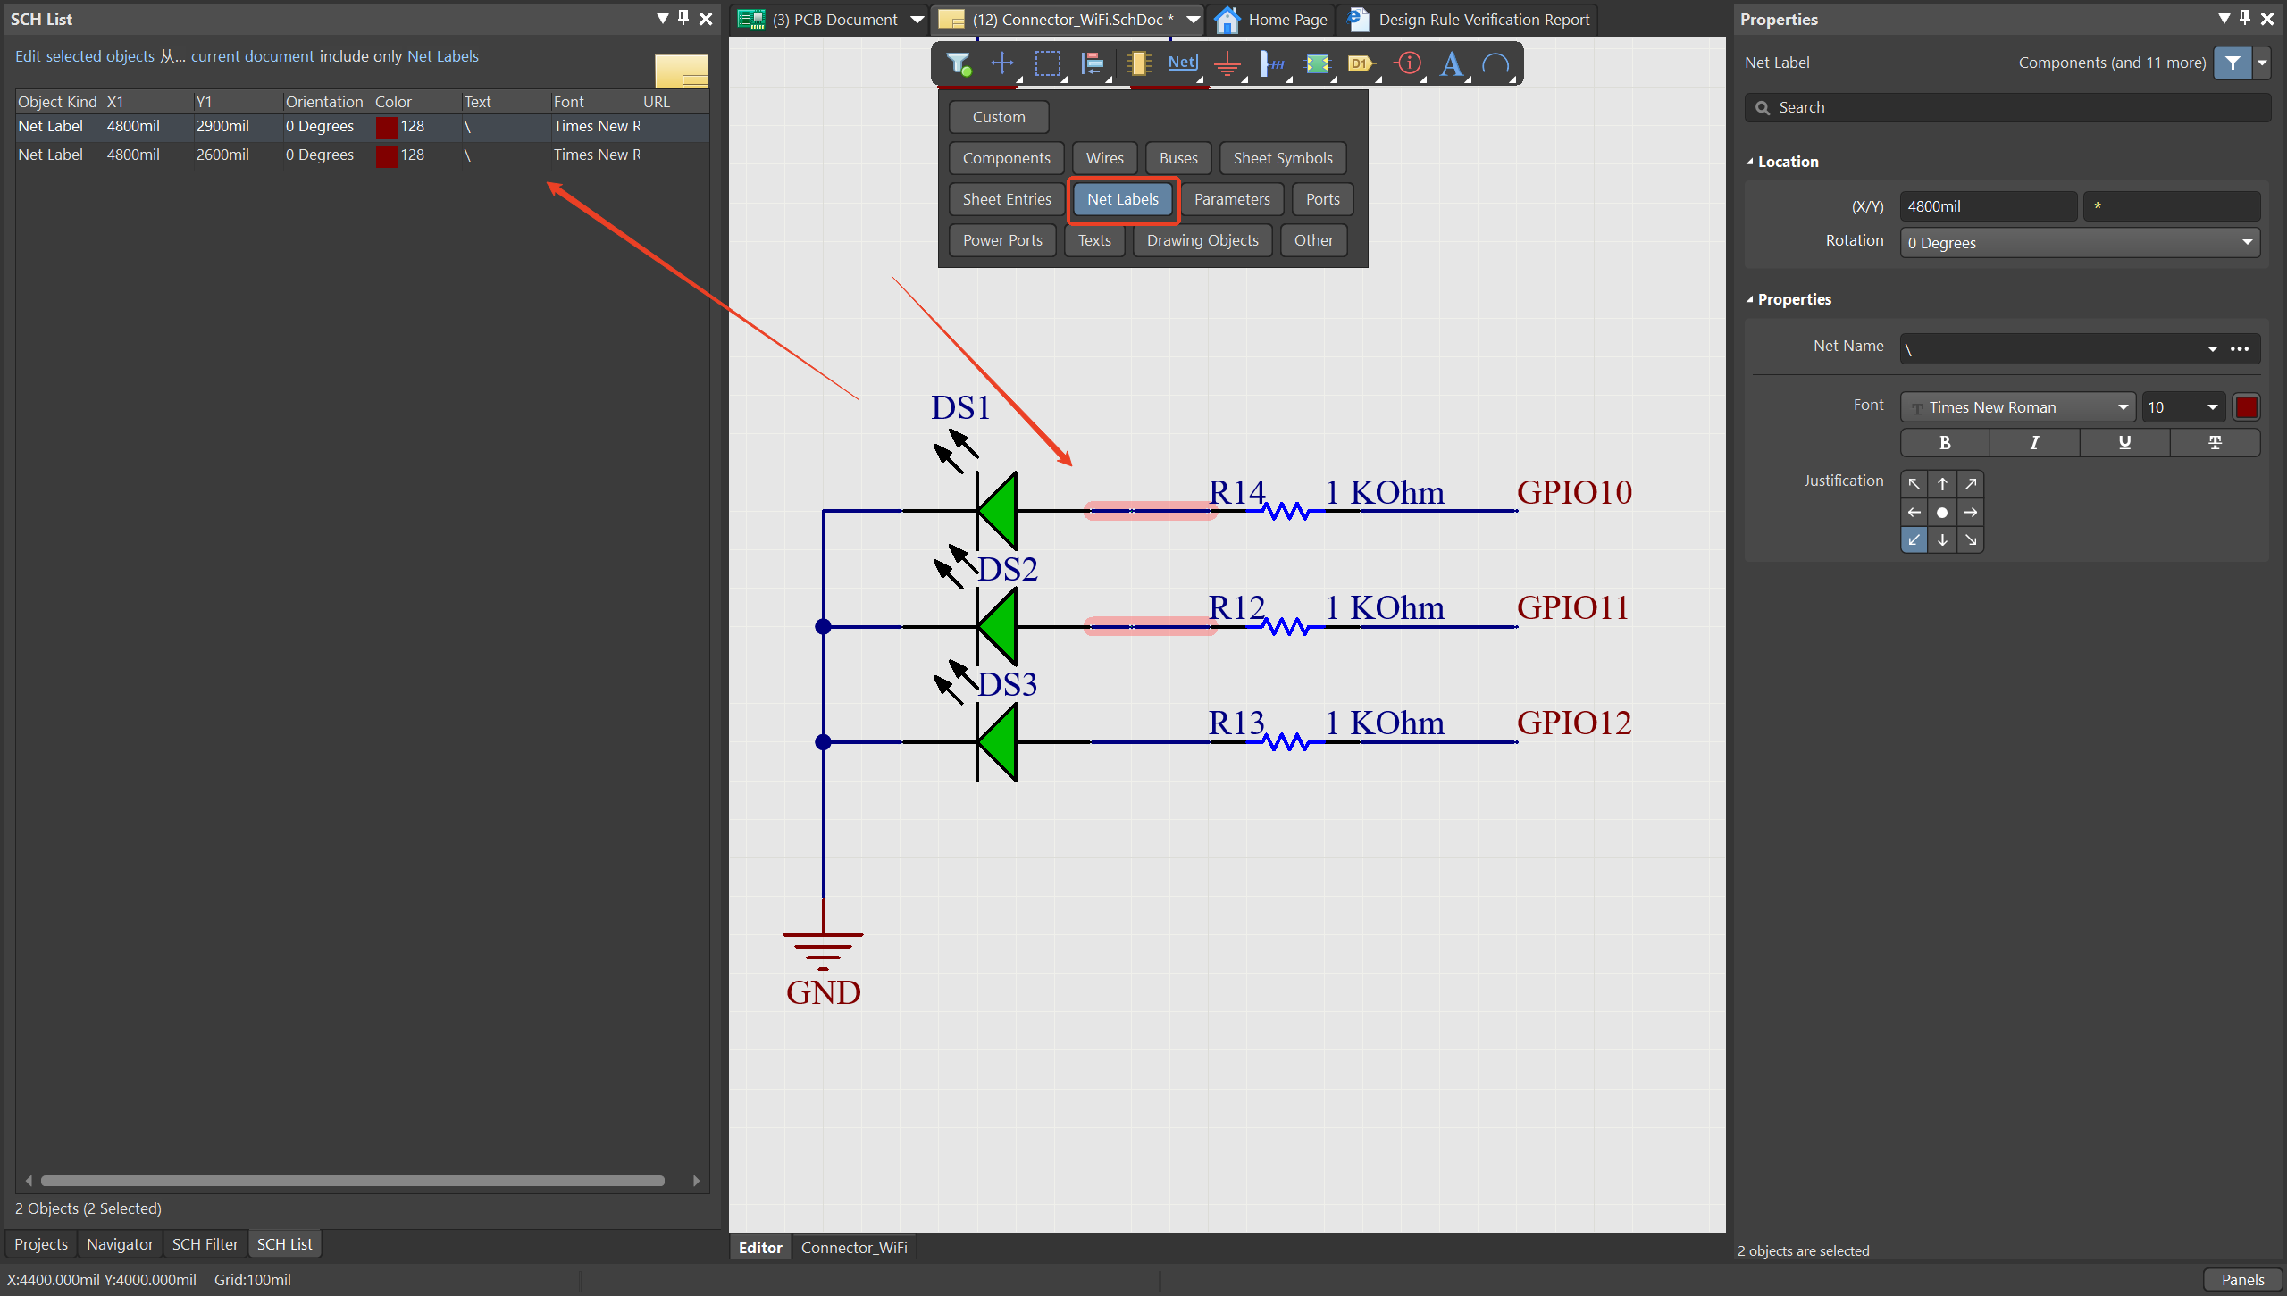Toggle the Italic font style
Screen dimensions: 2287x1296
[2034, 443]
